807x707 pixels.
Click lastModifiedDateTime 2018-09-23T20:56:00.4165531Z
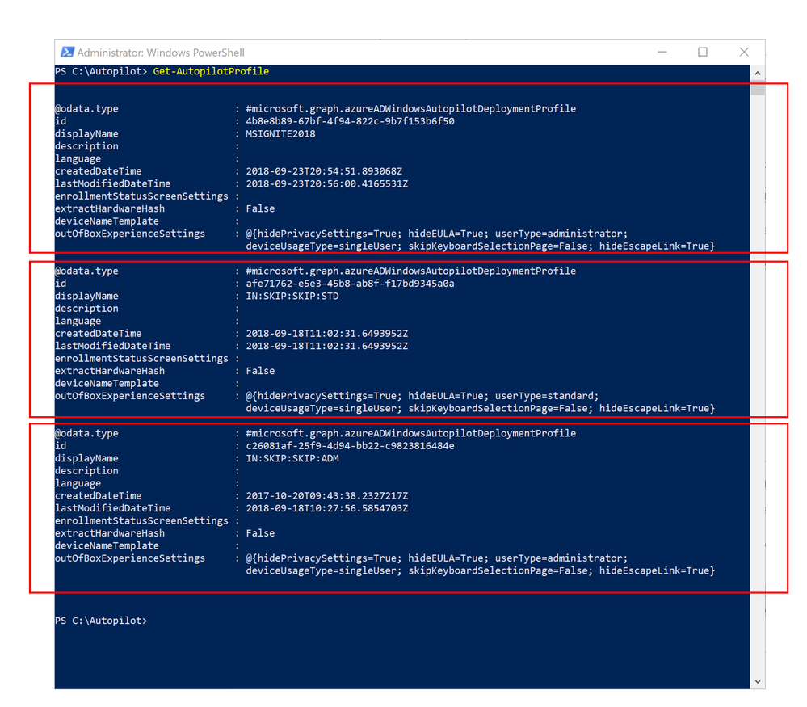(327, 184)
